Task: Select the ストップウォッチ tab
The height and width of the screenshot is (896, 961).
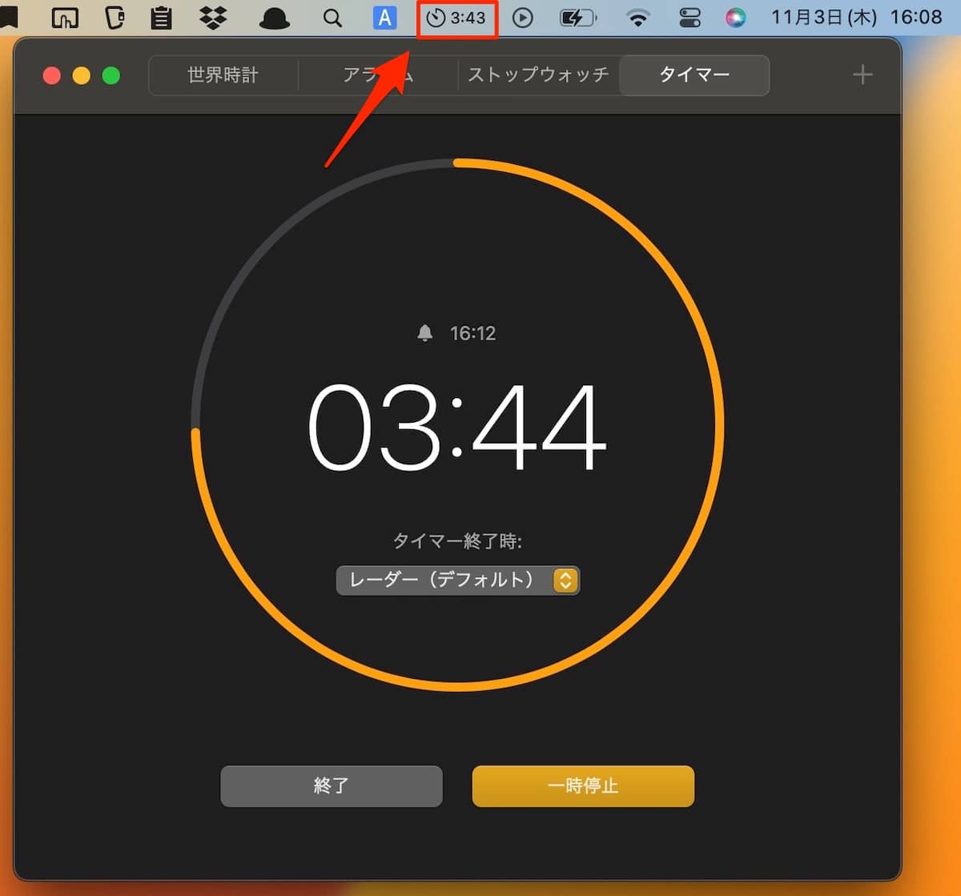Action: (538, 75)
